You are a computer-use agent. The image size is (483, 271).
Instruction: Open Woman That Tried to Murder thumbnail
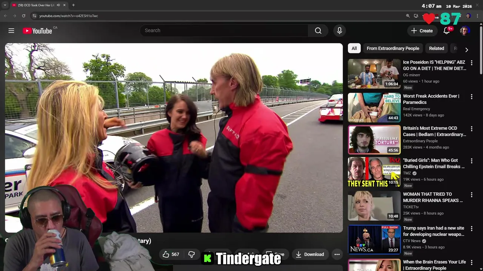pos(374,206)
